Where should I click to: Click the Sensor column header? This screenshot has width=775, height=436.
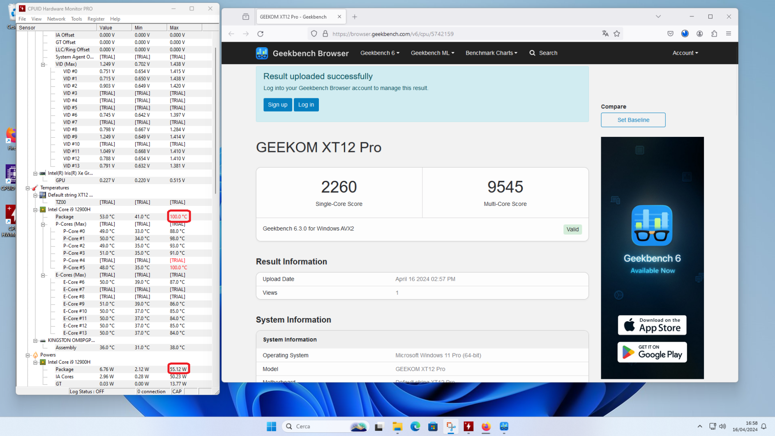tap(57, 28)
